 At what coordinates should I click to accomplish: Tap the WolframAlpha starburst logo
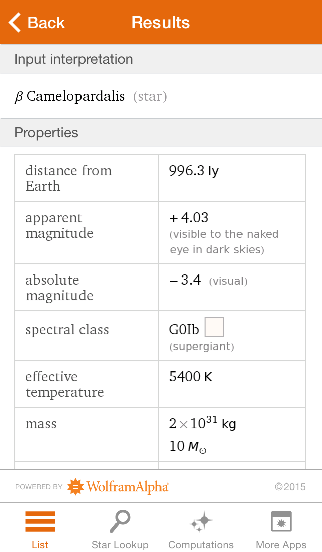coord(75,487)
